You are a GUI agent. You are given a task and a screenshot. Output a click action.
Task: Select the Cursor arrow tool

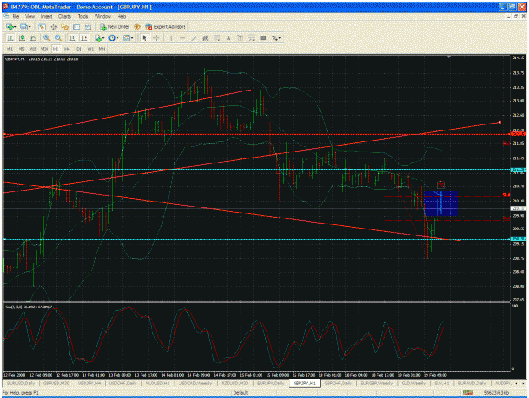(145, 38)
